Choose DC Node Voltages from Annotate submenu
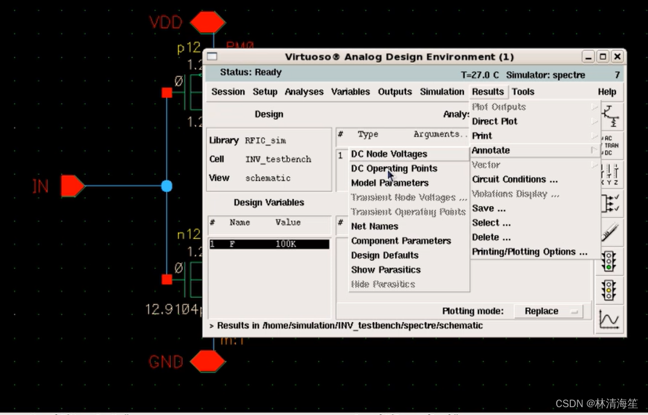 pyautogui.click(x=409, y=154)
